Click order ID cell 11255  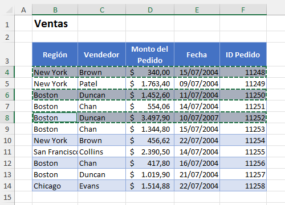[243, 152]
